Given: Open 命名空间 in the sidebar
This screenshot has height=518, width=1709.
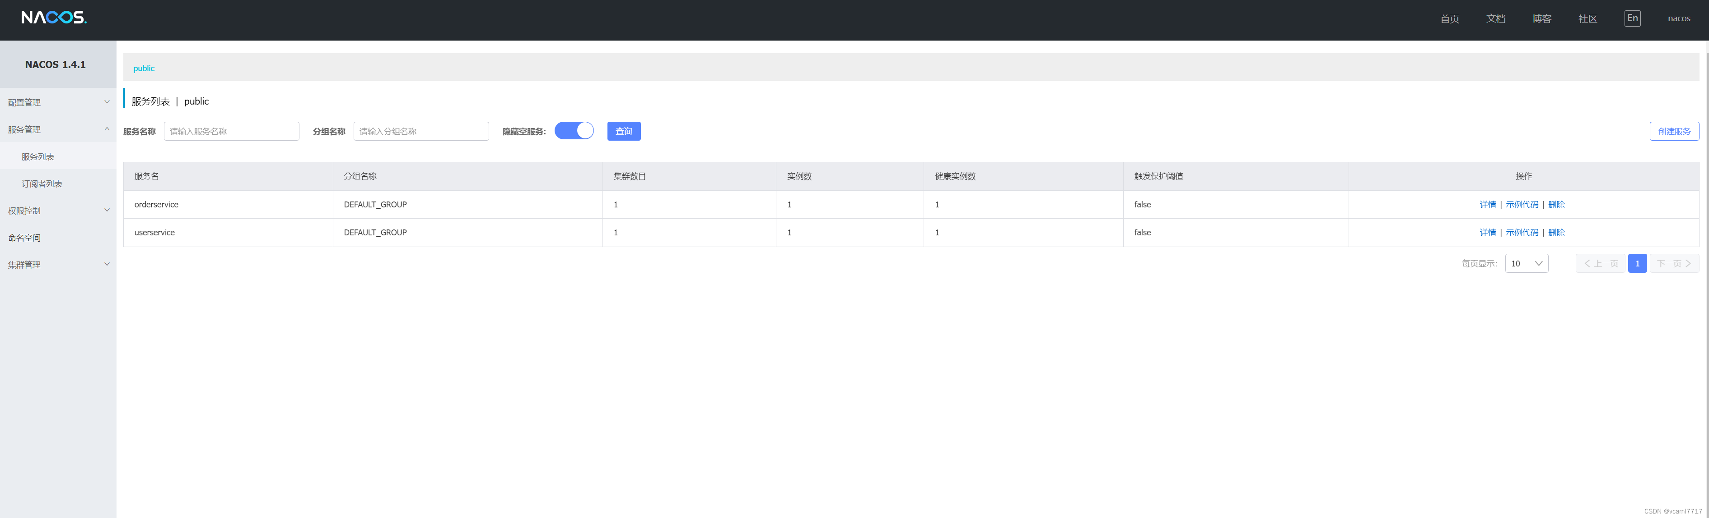Looking at the screenshot, I should click(24, 238).
